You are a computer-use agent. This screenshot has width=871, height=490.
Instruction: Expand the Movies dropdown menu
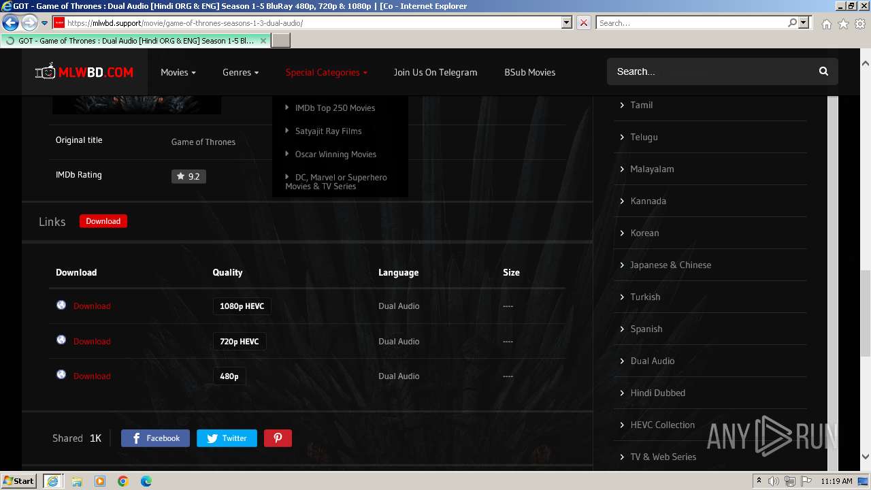coord(178,72)
